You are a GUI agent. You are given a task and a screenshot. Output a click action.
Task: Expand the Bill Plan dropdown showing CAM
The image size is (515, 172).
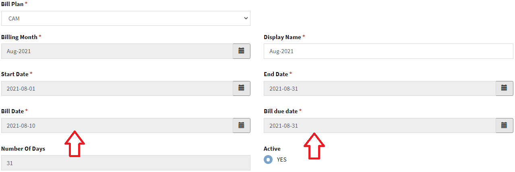pos(126,19)
